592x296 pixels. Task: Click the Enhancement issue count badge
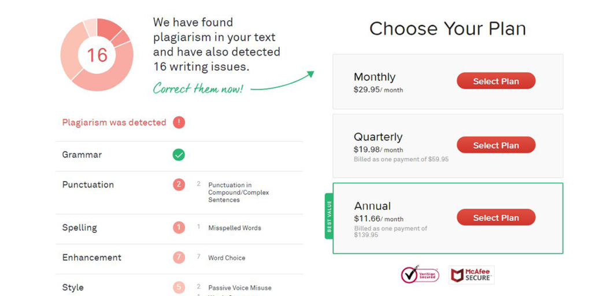click(x=179, y=258)
